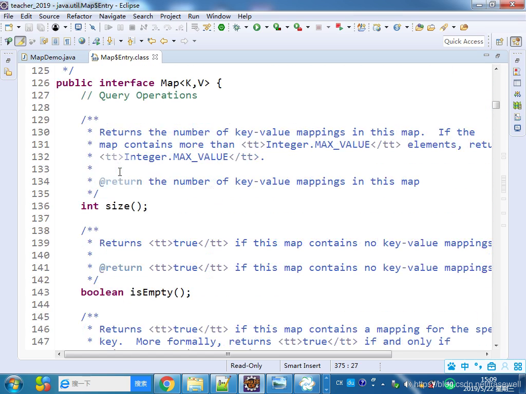Toggle Mark Occurrences highlighter
Screen dimensions: 526x394
tap(20, 41)
